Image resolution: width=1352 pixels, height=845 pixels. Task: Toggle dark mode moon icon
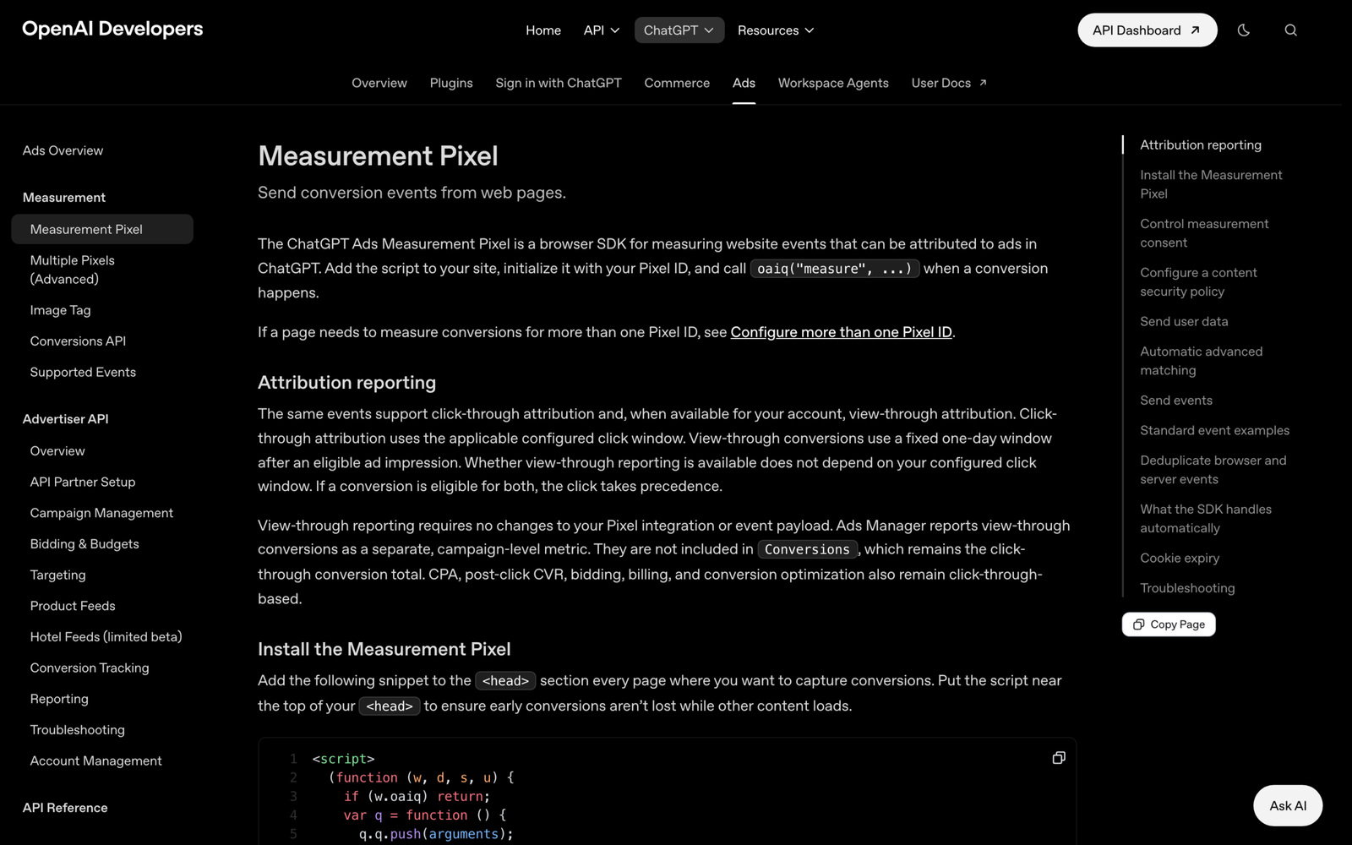(1244, 30)
